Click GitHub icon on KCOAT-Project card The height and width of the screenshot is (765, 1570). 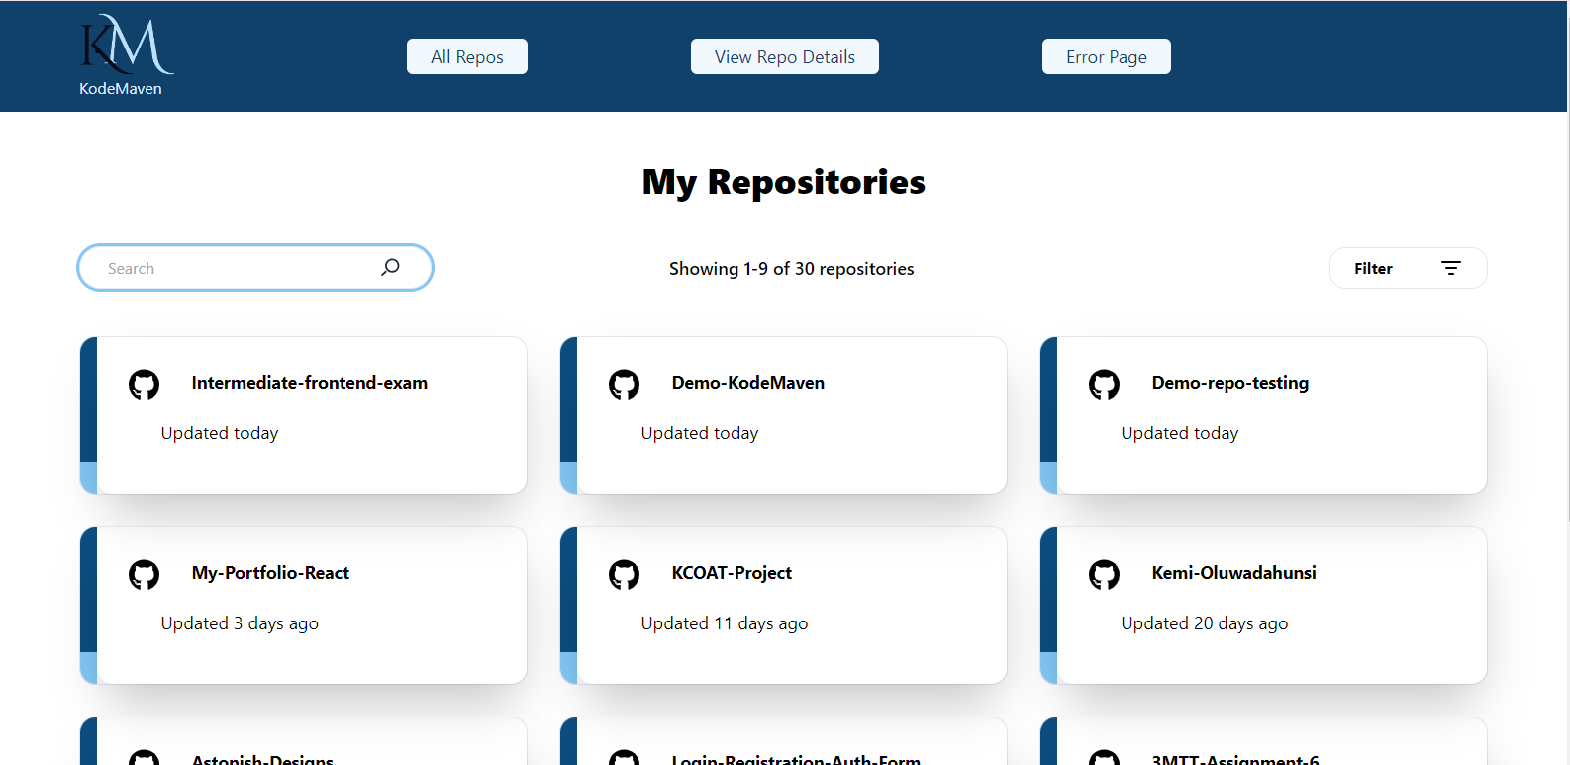(x=625, y=574)
